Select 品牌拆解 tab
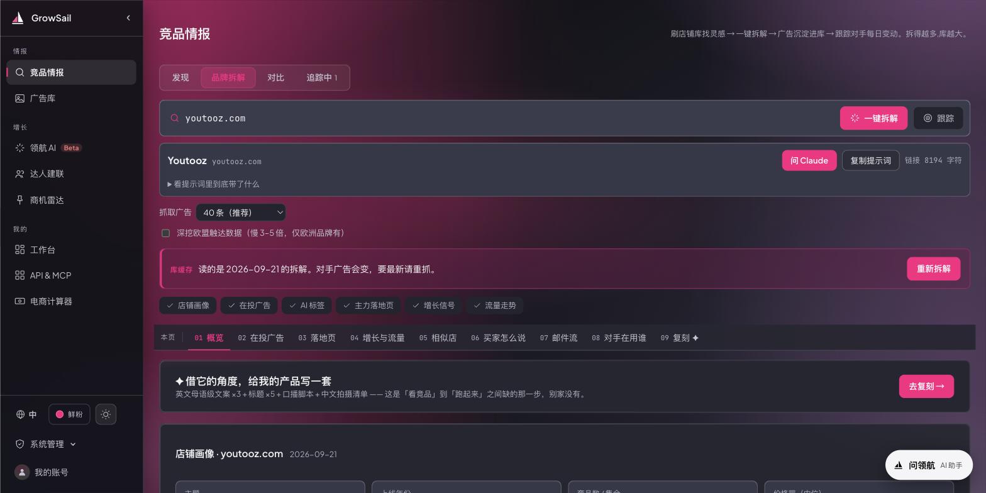Image resolution: width=986 pixels, height=493 pixels. [x=228, y=77]
